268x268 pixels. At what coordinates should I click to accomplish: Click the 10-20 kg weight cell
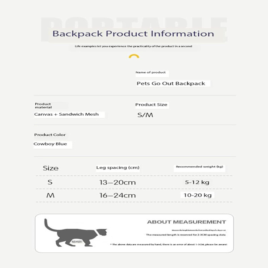click(197, 195)
